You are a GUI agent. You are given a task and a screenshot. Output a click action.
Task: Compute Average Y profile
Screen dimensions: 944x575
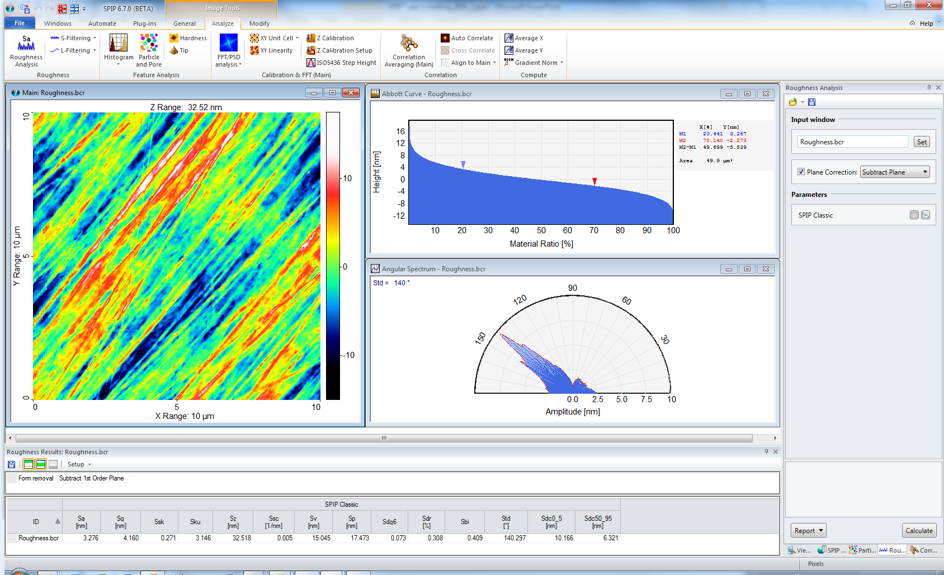(523, 50)
